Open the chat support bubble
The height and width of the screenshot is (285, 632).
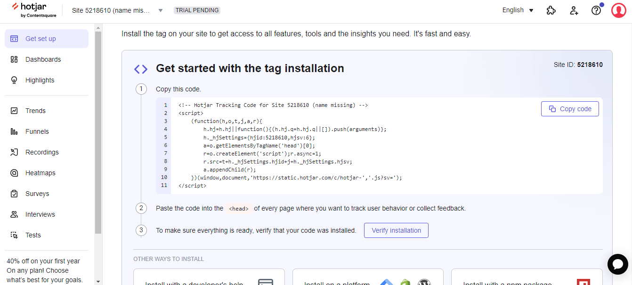tap(617, 264)
